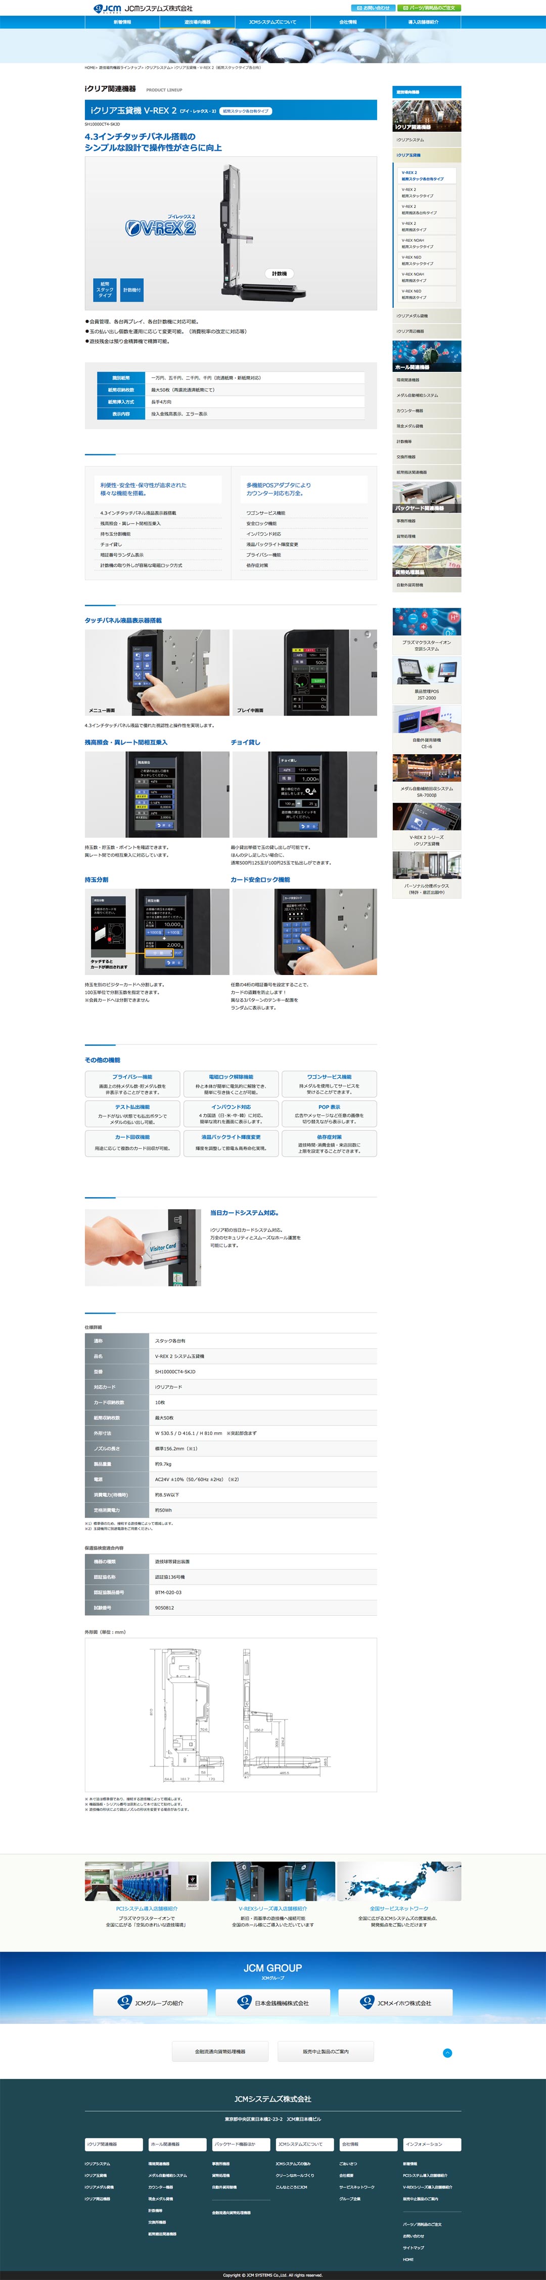Image resolution: width=546 pixels, height=2280 pixels.
Task: Open 新着情報 in the top navigation bar
Action: 122,22
